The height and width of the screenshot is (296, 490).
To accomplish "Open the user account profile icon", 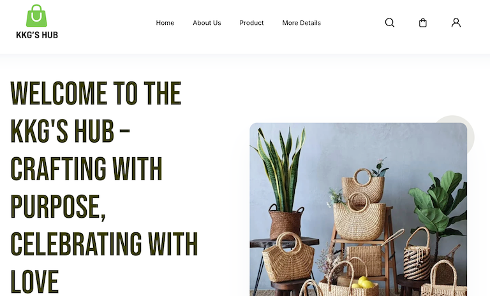I will 456,23.
